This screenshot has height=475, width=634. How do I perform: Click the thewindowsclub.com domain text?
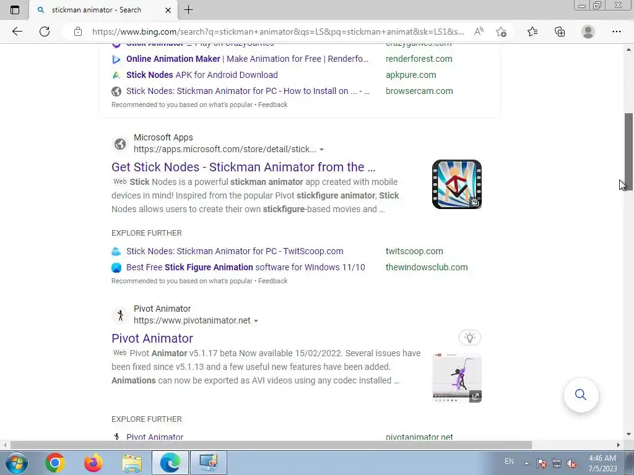pos(427,267)
